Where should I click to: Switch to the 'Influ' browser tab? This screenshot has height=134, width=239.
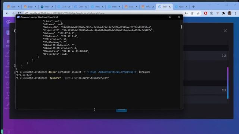[x=148, y=7]
